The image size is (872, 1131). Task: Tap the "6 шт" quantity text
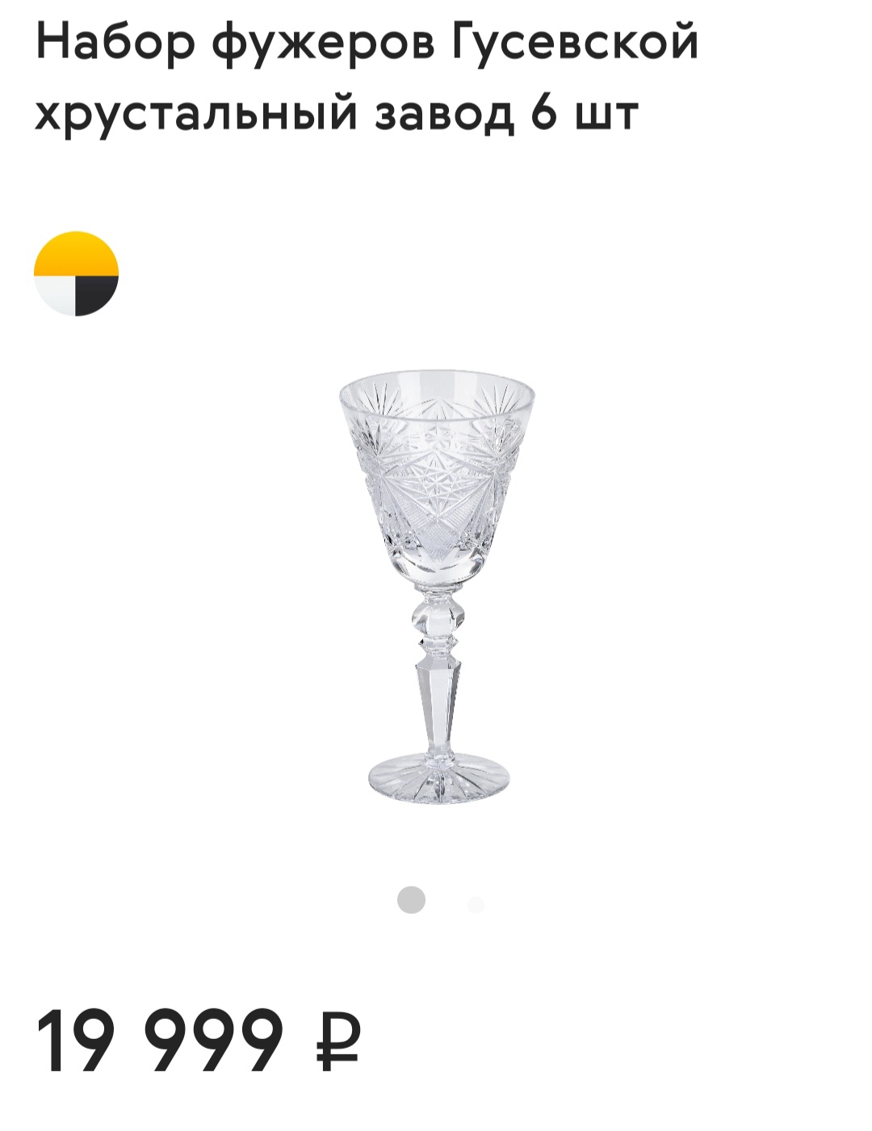coord(584,111)
